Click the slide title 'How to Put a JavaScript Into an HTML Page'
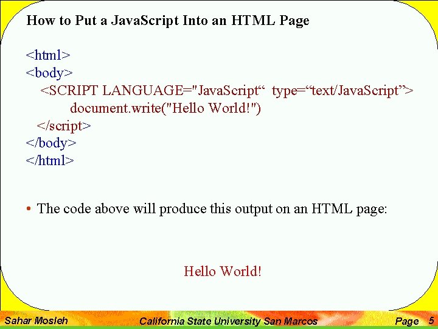The width and height of the screenshot is (438, 329). point(168,21)
